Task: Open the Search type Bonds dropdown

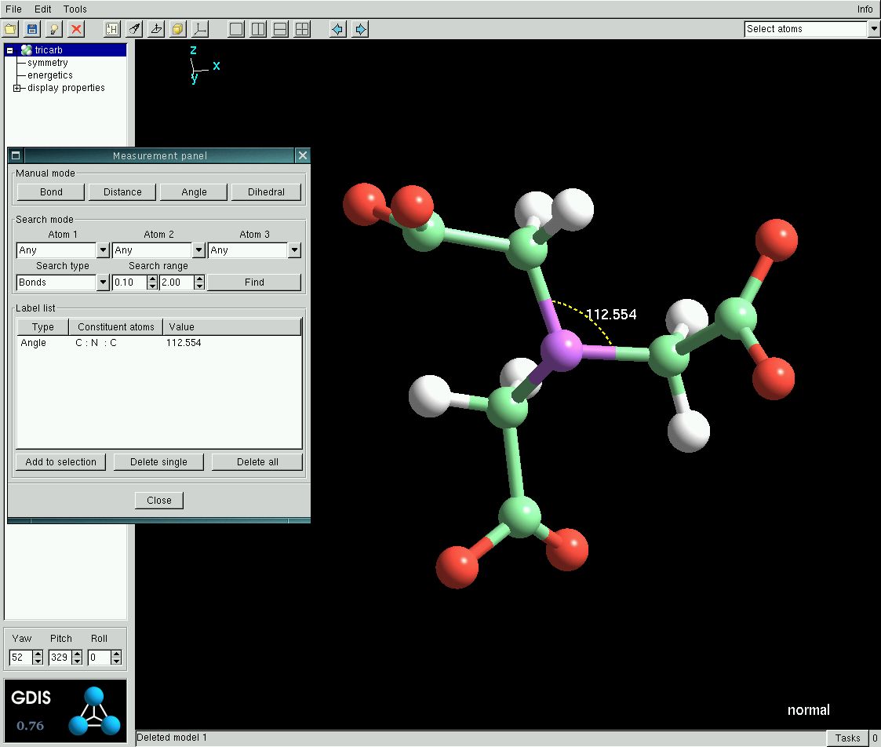Action: (102, 282)
